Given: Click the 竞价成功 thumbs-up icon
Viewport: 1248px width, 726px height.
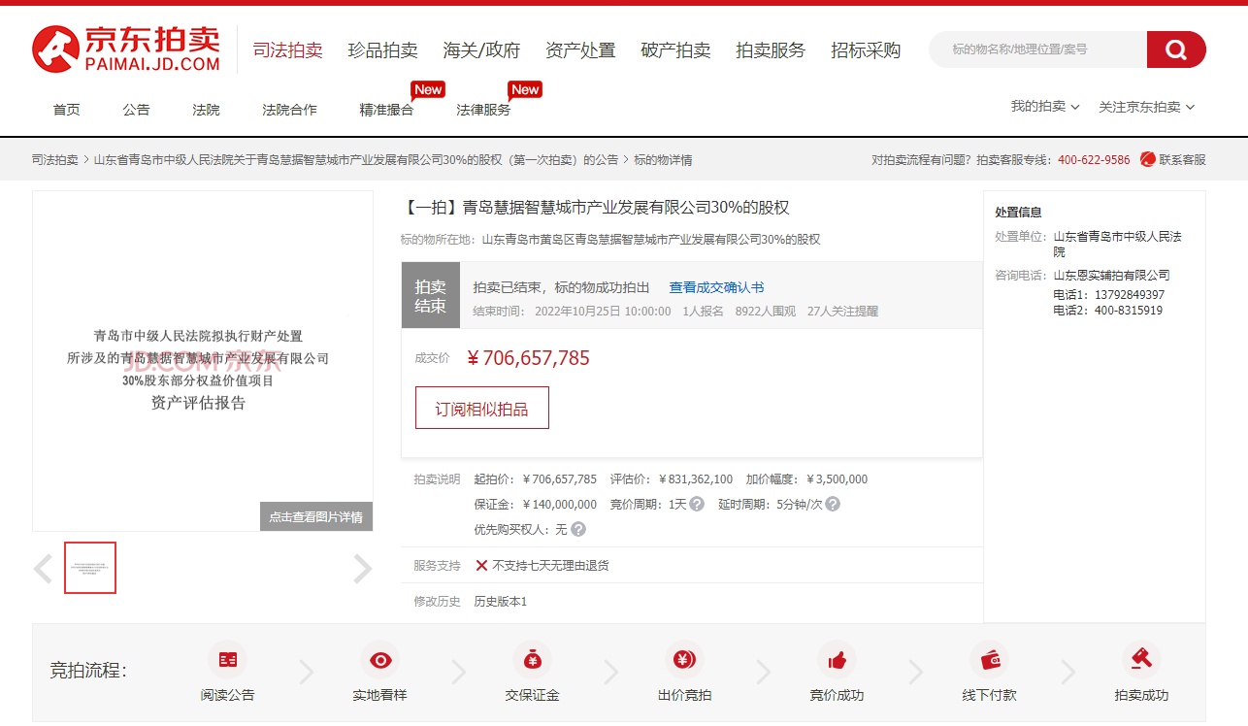Looking at the screenshot, I should point(837,660).
